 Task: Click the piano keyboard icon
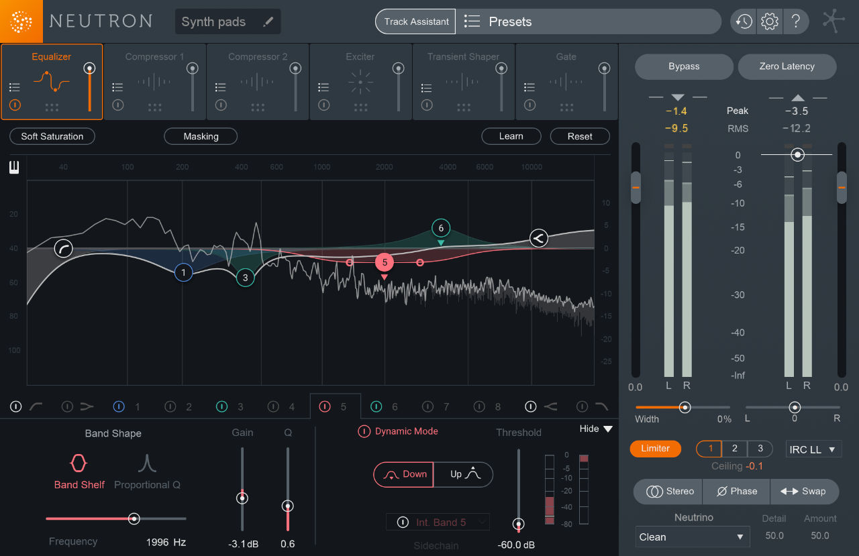click(x=14, y=168)
